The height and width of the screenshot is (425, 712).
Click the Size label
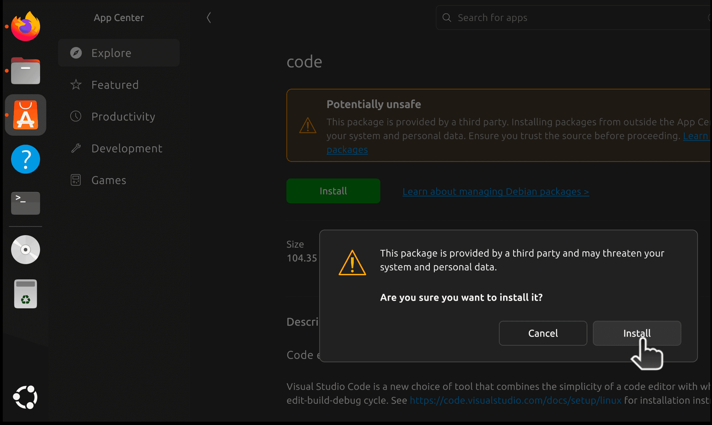click(x=295, y=244)
